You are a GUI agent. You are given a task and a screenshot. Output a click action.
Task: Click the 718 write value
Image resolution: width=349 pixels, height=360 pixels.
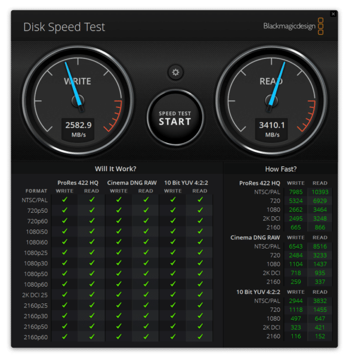(x=296, y=273)
